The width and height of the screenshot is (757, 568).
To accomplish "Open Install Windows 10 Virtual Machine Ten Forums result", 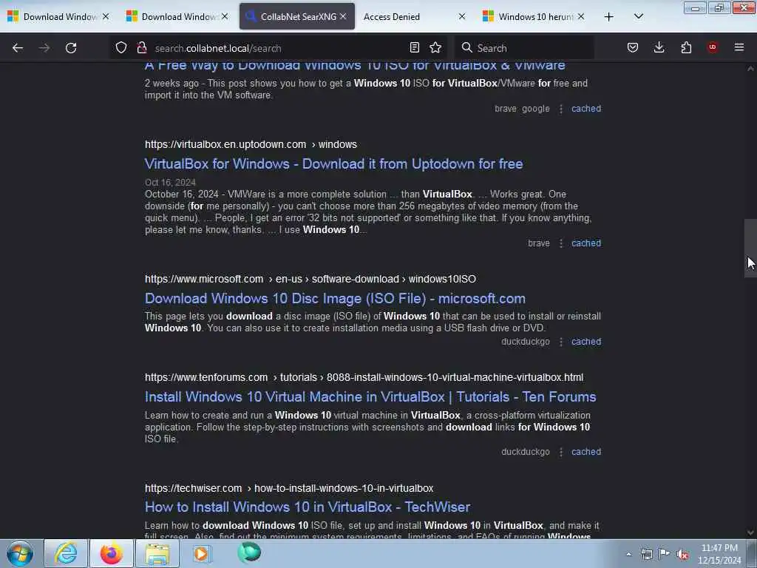I will (370, 397).
